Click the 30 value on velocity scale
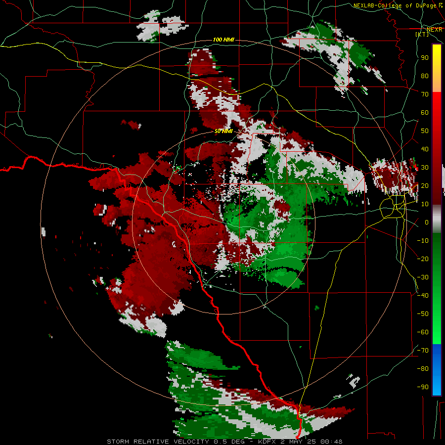445x445 pixels. coord(425,168)
